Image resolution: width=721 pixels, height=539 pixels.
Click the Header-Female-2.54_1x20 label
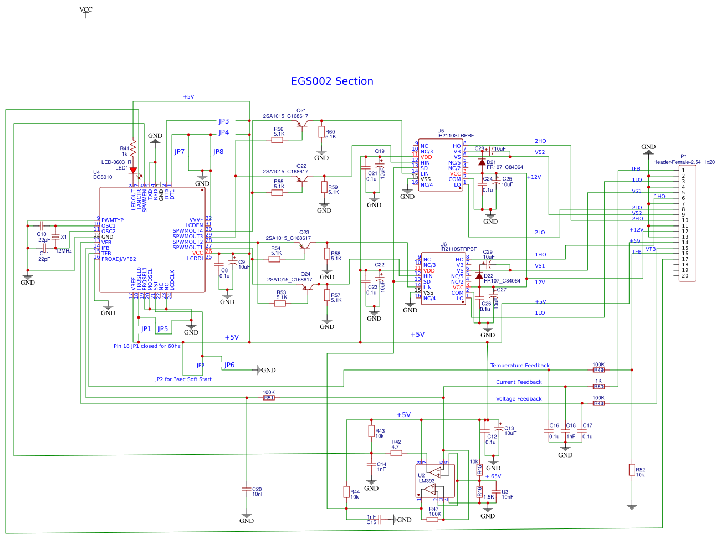(684, 162)
